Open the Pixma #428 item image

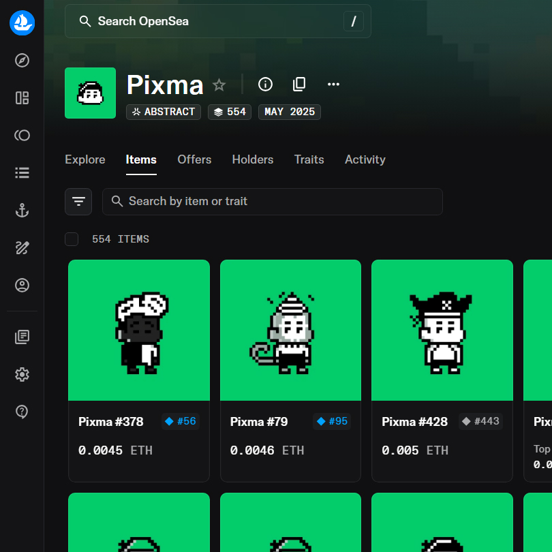[x=442, y=331]
